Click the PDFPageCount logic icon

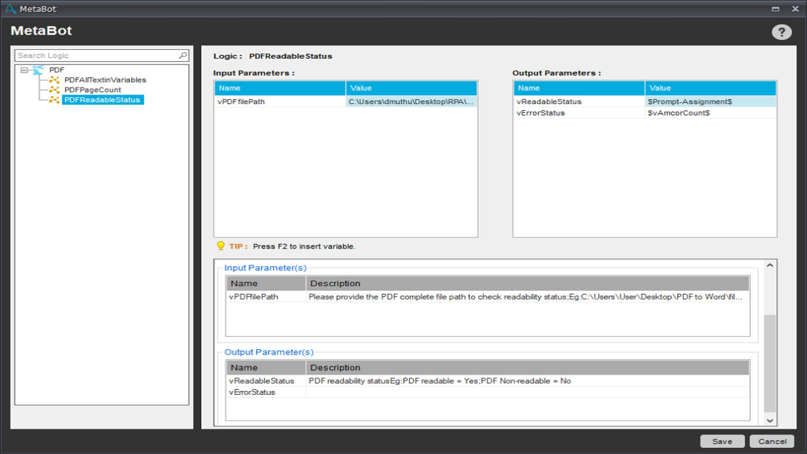(54, 90)
